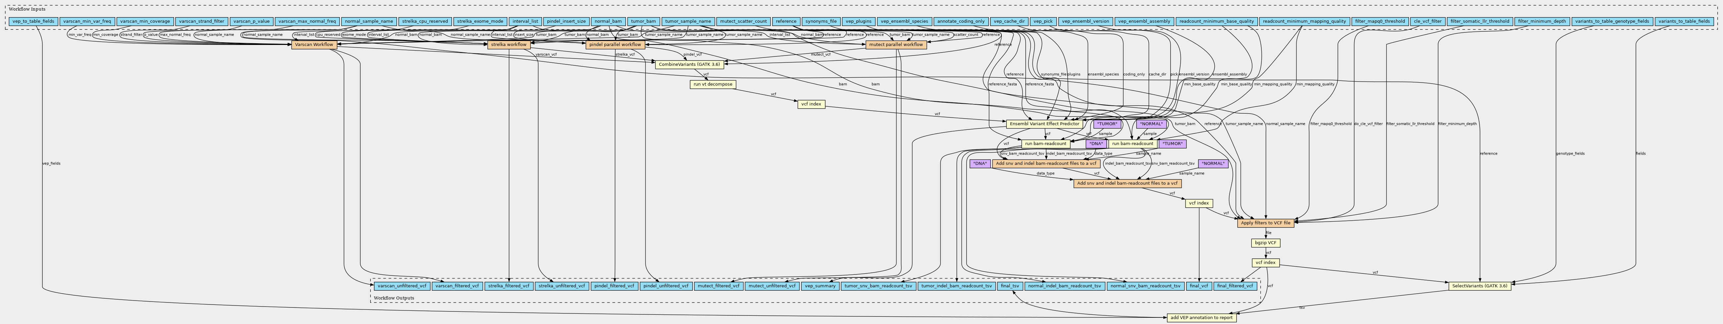Select the readcount_minimum_base_quality input node
Image resolution: width=1723 pixels, height=324 pixels.
click(1216, 21)
